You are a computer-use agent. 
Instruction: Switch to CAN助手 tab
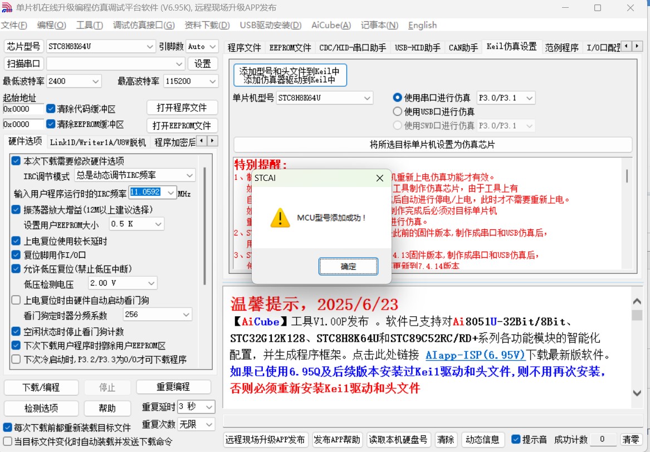pyautogui.click(x=463, y=48)
